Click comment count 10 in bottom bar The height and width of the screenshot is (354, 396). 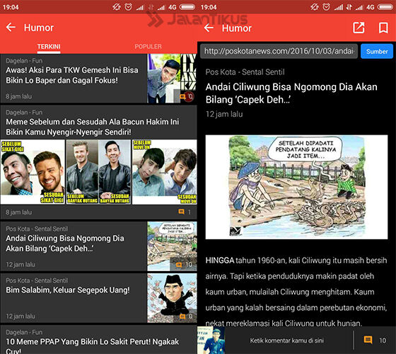click(x=383, y=341)
